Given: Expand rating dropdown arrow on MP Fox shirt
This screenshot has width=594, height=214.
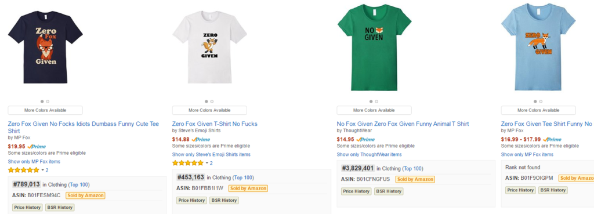Looking at the screenshot, I should pos(42,171).
